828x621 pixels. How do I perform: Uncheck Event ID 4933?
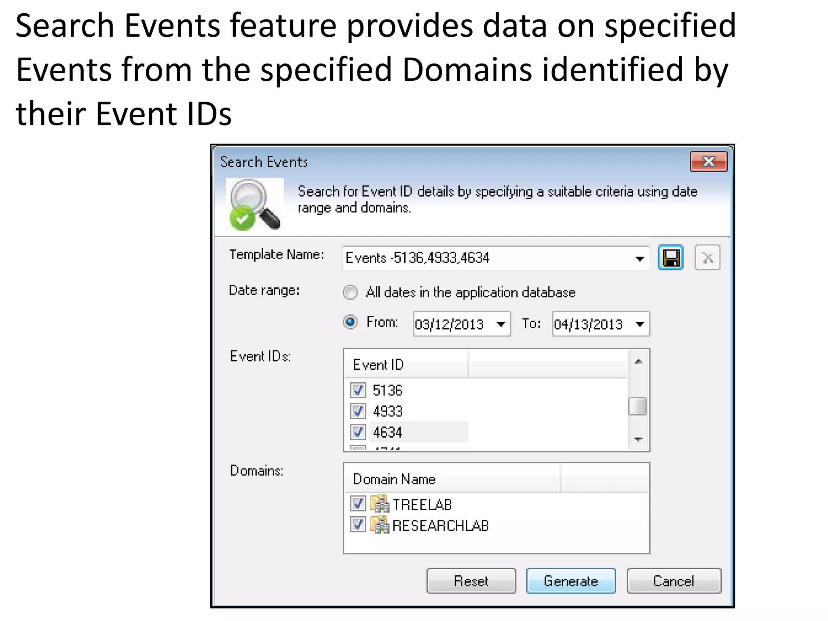(358, 411)
